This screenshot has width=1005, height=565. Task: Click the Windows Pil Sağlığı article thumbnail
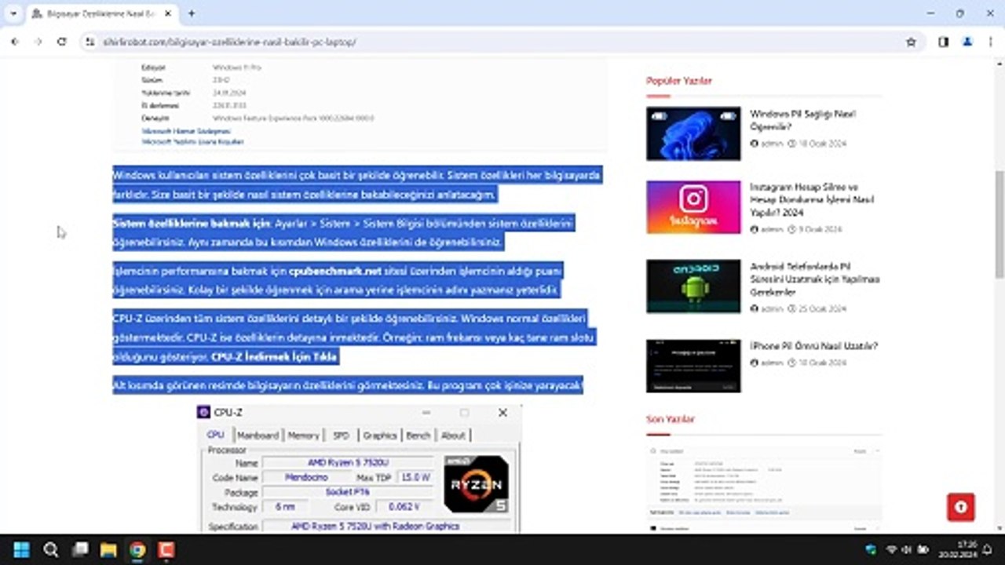(x=693, y=133)
